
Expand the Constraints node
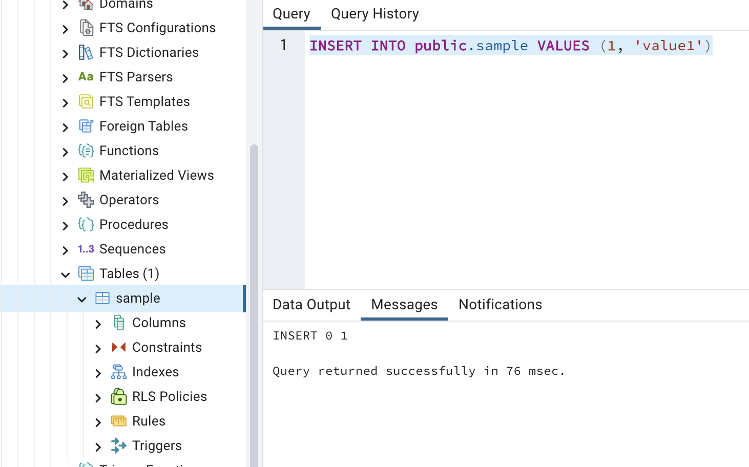98,347
